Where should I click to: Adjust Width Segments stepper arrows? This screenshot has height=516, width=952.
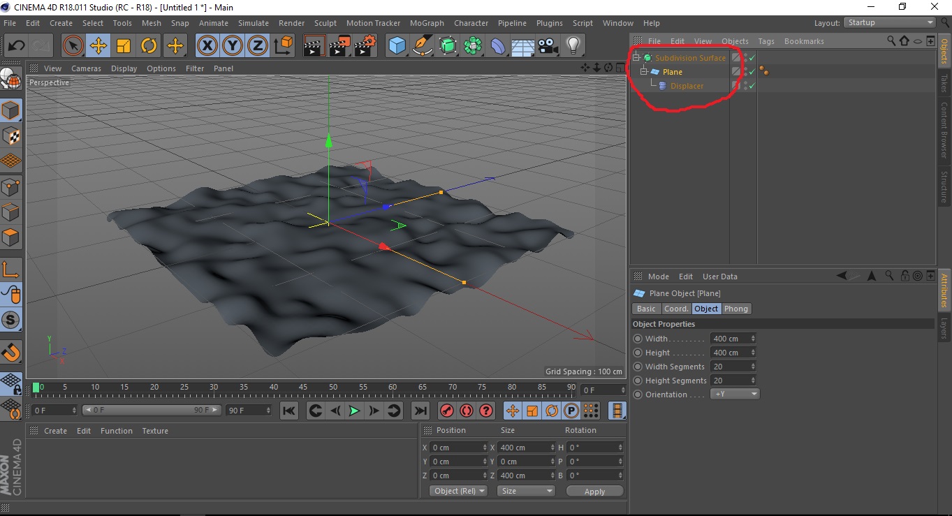tap(753, 367)
